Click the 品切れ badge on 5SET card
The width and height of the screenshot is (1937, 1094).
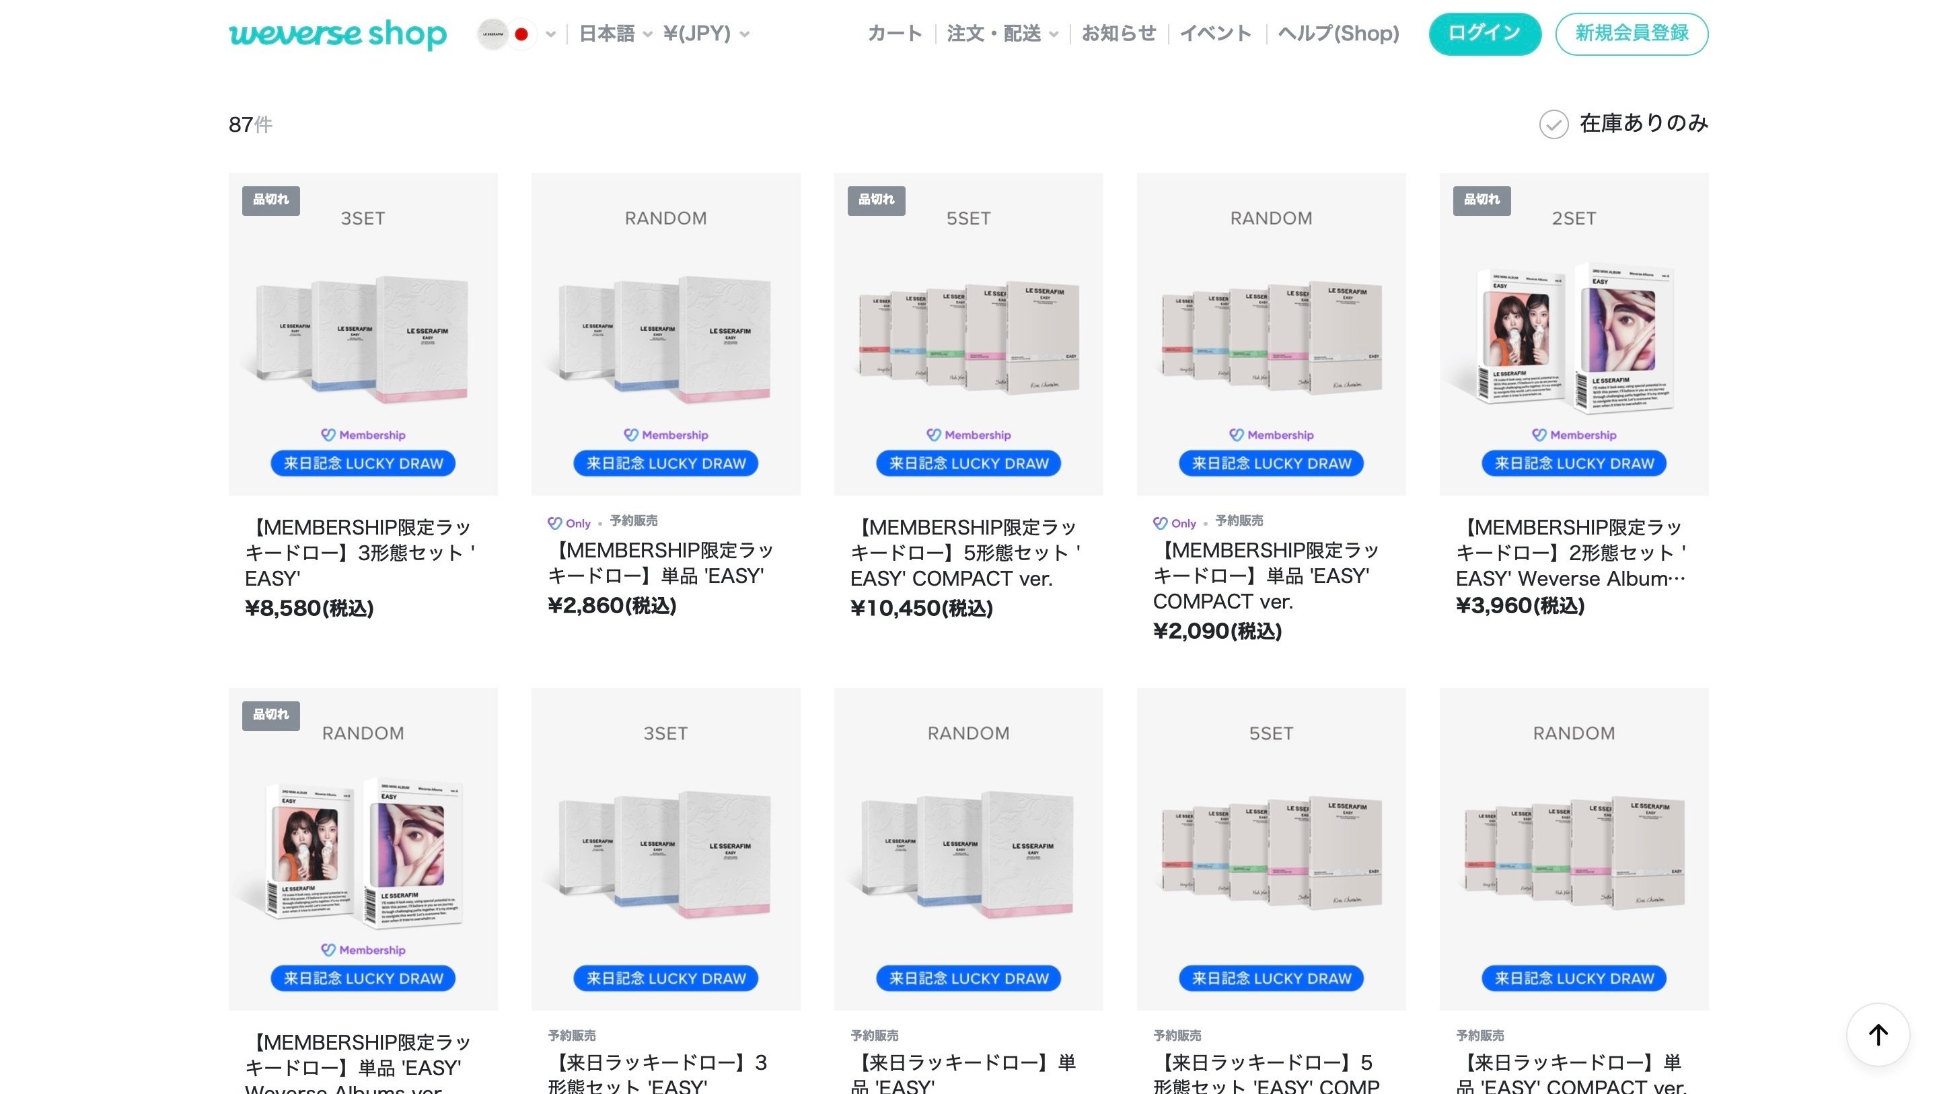coord(876,200)
